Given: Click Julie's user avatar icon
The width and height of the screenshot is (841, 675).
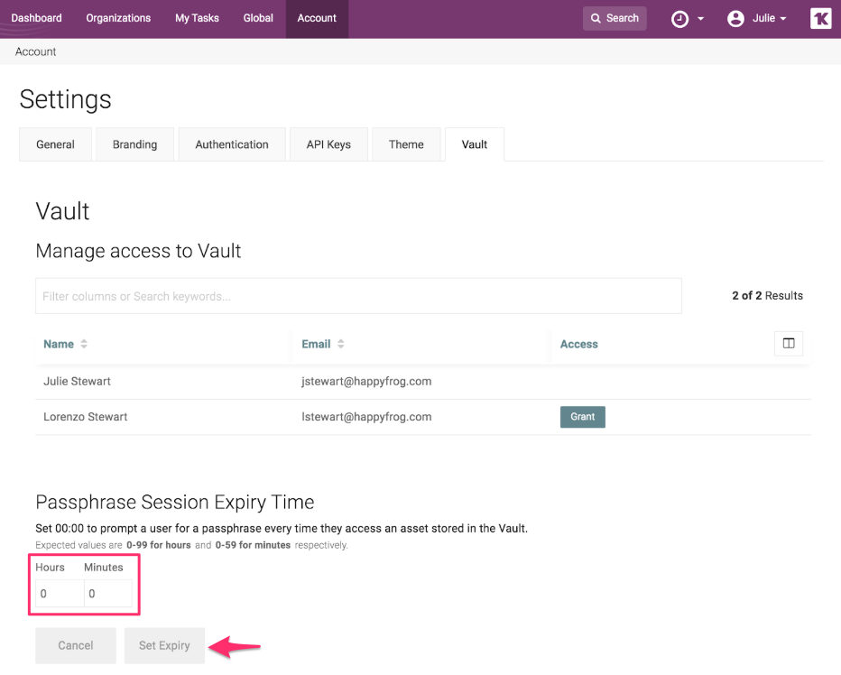Looking at the screenshot, I should (x=735, y=19).
